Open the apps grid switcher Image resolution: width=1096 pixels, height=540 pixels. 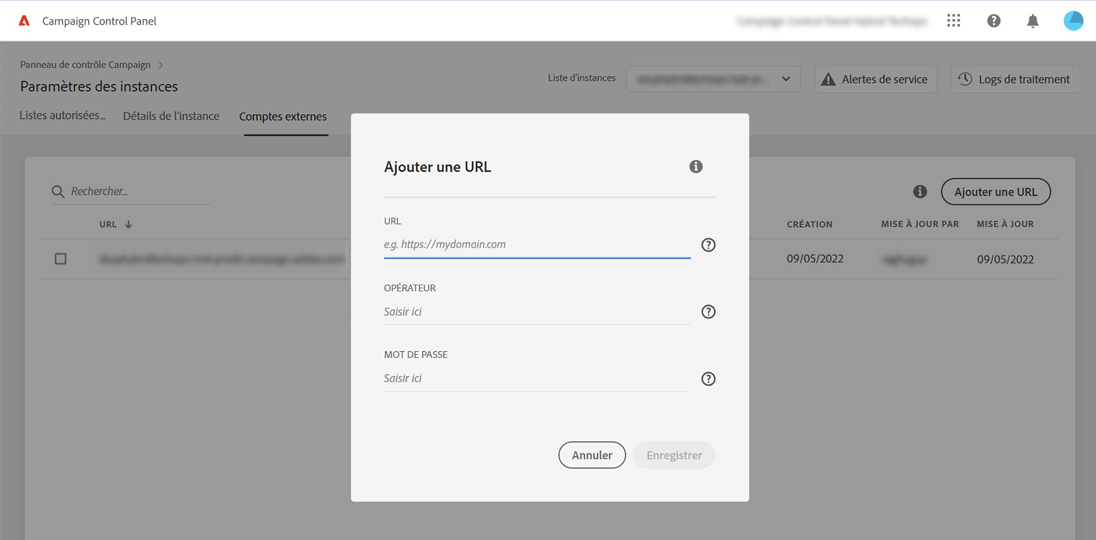point(953,20)
